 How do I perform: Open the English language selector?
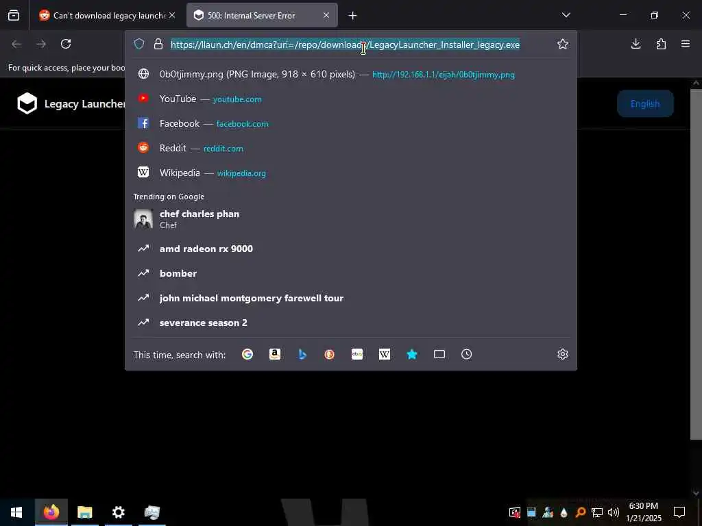pos(645,104)
